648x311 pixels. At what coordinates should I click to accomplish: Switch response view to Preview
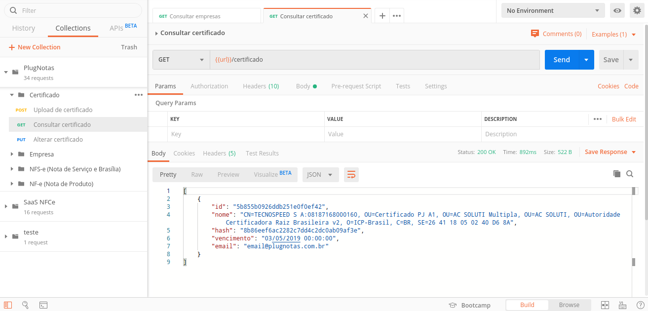229,175
